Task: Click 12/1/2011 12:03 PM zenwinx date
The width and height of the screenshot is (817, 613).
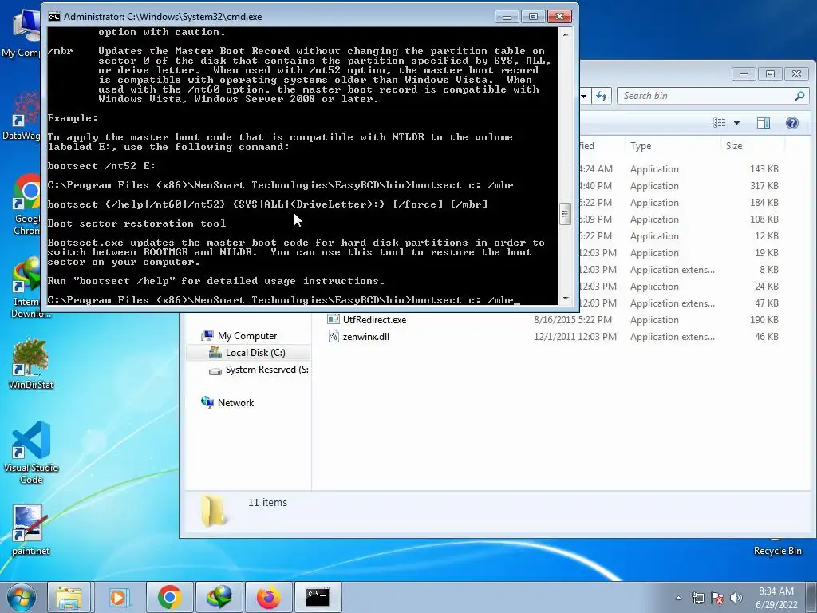Action: [574, 337]
